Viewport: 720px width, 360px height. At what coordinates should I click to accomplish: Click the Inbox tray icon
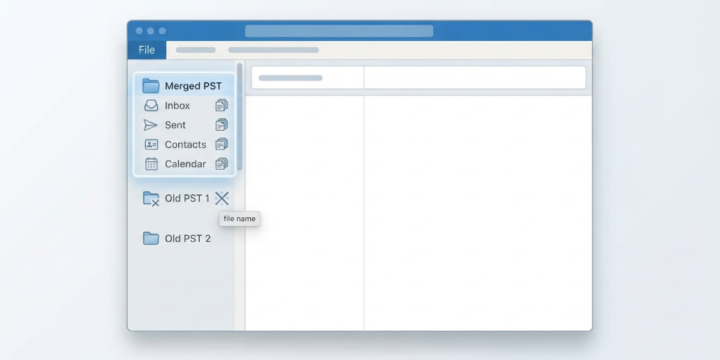(151, 106)
